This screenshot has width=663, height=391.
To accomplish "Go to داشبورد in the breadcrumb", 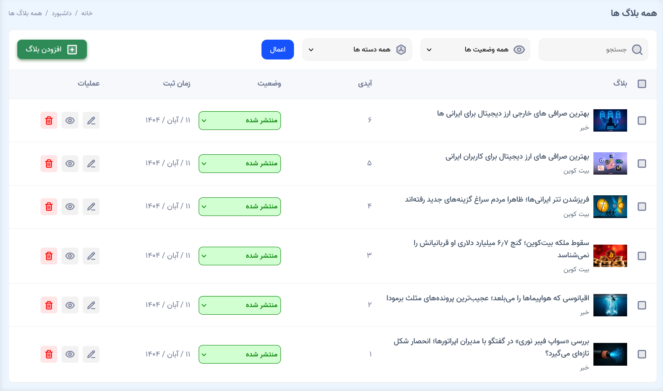I will pyautogui.click(x=62, y=13).
